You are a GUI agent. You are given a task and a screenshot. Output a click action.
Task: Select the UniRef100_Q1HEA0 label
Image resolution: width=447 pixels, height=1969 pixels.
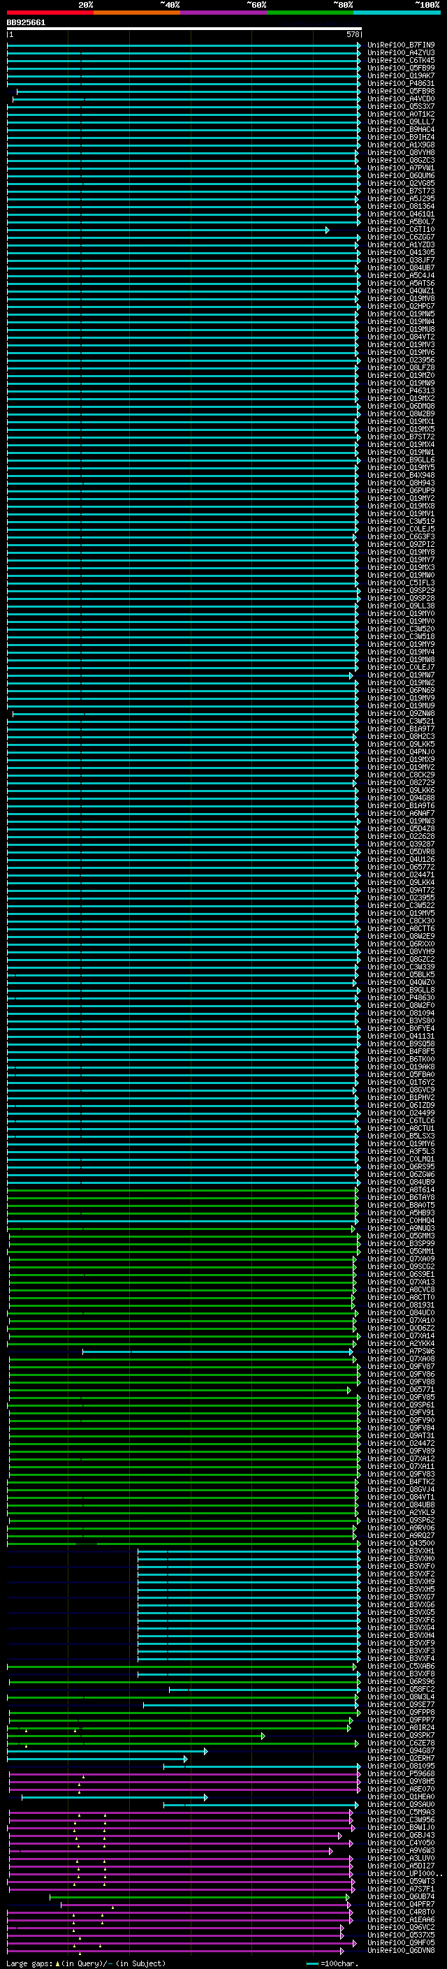point(401,1796)
